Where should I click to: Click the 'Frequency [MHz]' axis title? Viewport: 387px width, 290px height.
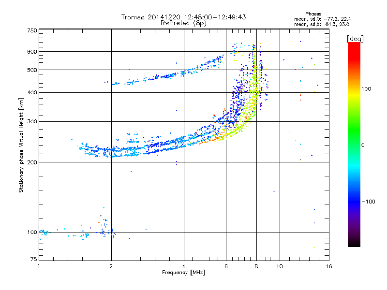coord(183,273)
